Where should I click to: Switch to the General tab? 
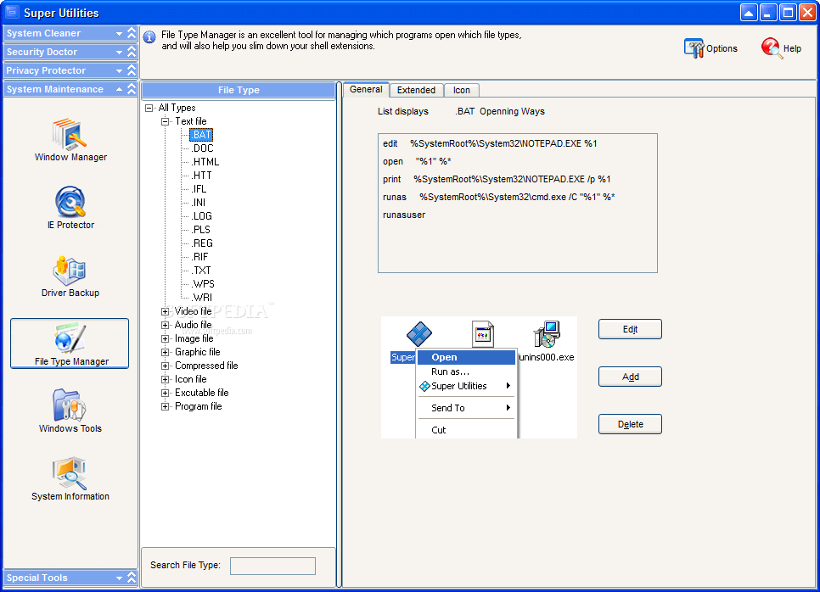click(366, 89)
